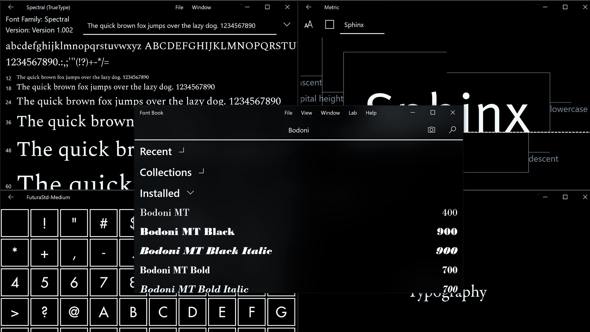The width and height of the screenshot is (590, 332).
Task: Open the sample text dropdown chevron
Action: [x=287, y=25]
